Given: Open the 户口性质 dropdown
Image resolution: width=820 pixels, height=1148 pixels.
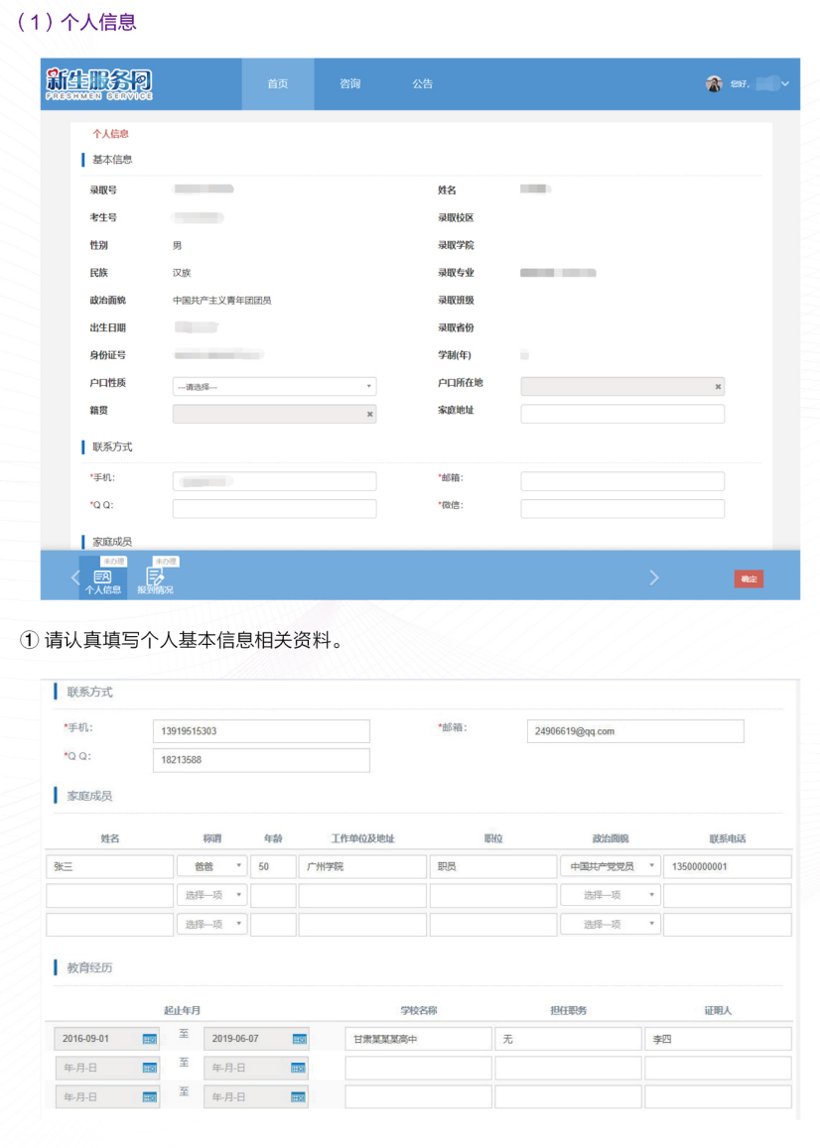Looking at the screenshot, I should pyautogui.click(x=274, y=386).
